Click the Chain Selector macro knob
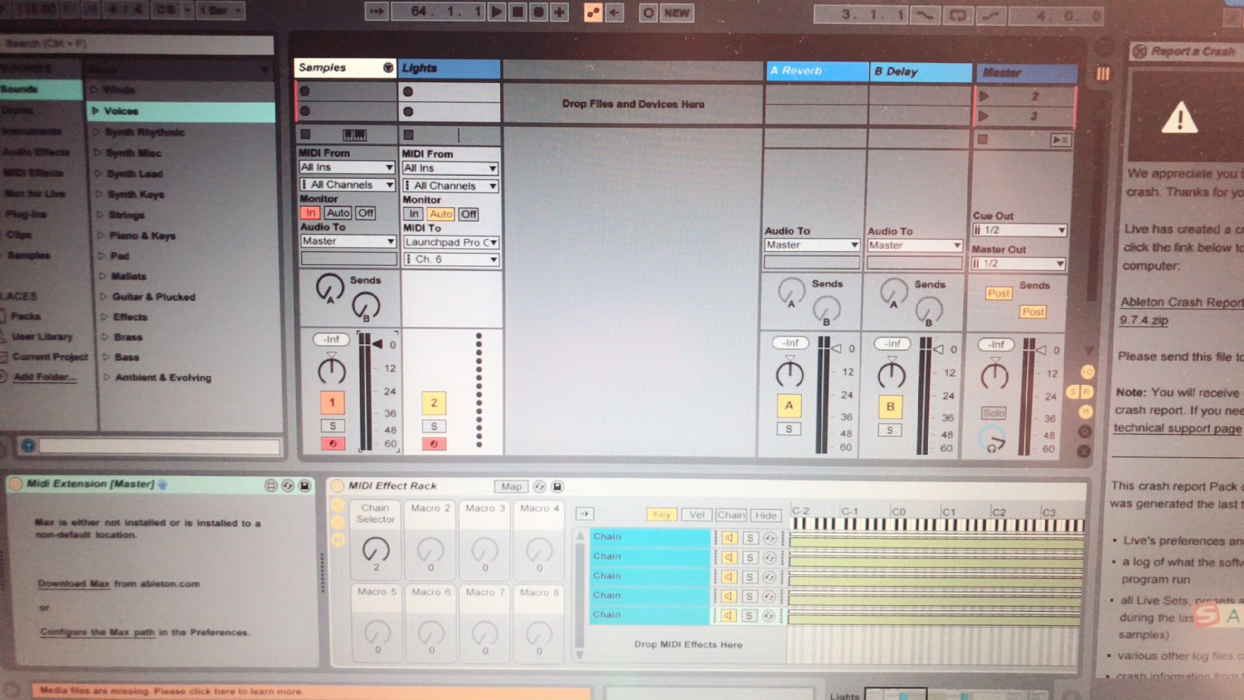The width and height of the screenshot is (1244, 700). [376, 550]
